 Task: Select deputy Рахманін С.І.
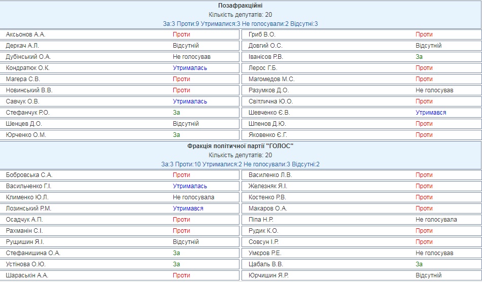point(24,231)
